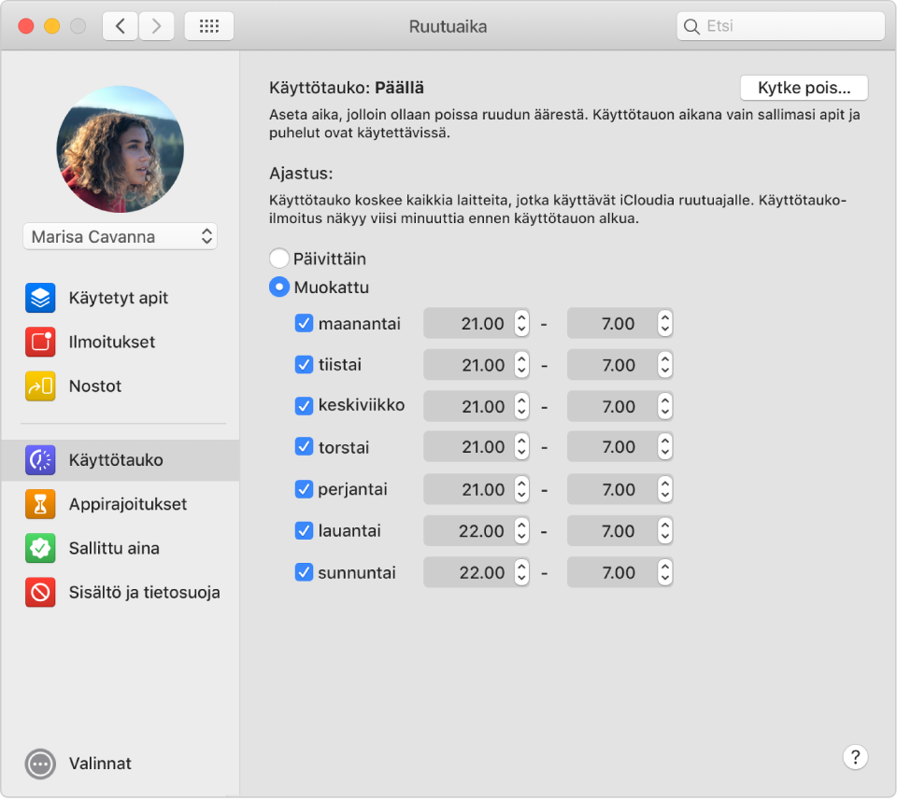The image size is (897, 800).
Task: Uncheck the torstai checkbox
Action: (x=304, y=447)
